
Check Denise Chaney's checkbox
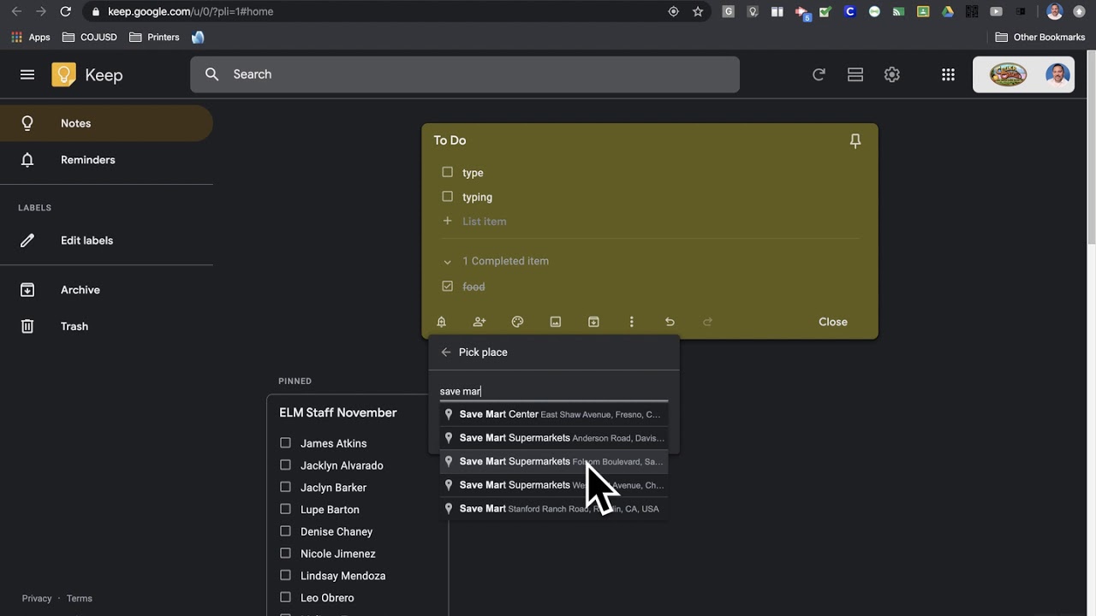coord(285,531)
